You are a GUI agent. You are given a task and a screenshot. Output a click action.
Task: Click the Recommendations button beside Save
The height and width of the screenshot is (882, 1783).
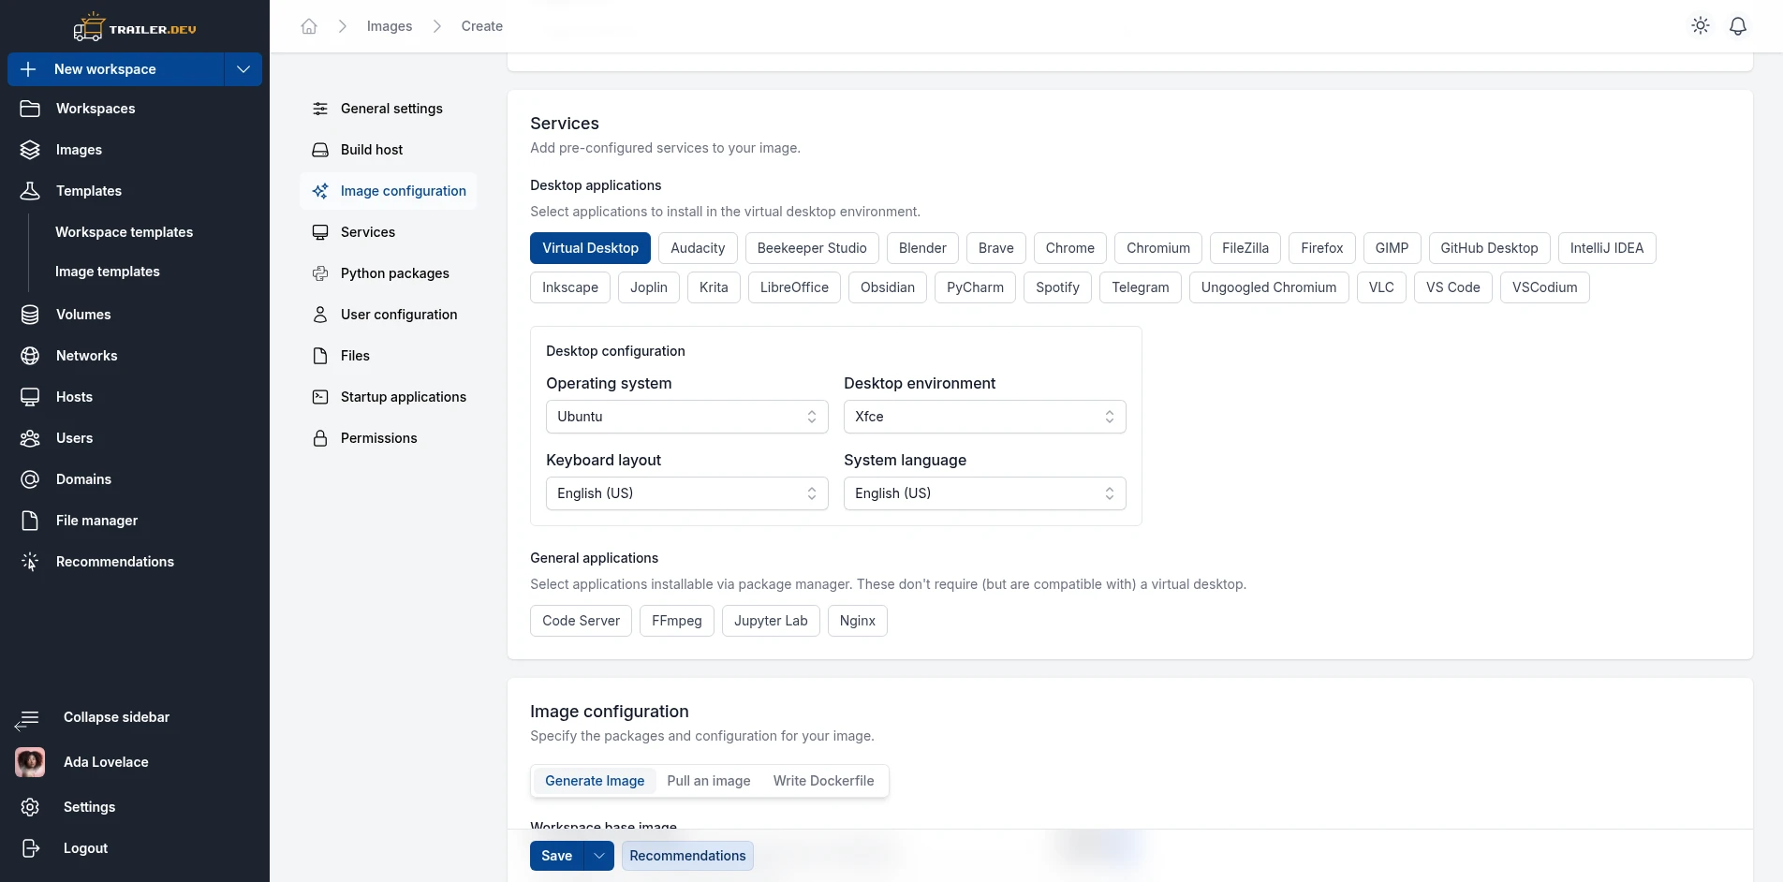click(687, 856)
